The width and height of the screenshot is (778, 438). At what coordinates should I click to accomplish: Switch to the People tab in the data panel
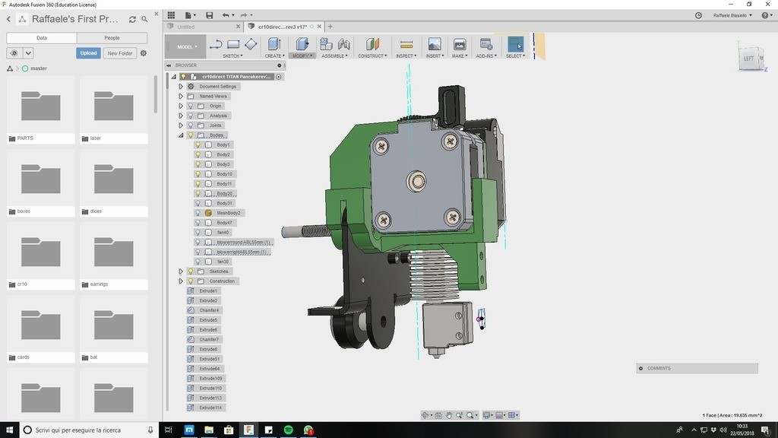pyautogui.click(x=112, y=38)
